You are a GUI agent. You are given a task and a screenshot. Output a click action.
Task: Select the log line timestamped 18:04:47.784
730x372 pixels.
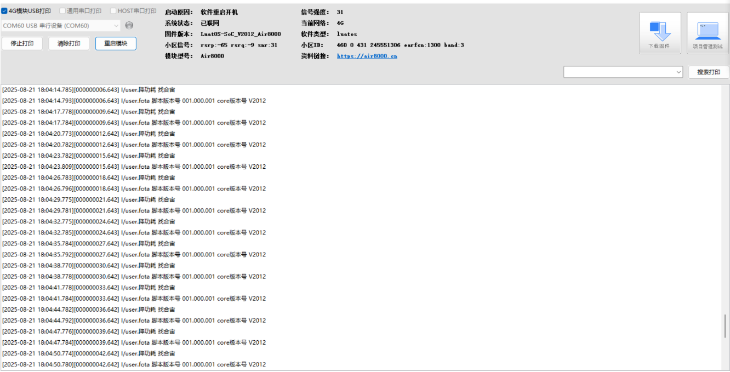click(134, 342)
